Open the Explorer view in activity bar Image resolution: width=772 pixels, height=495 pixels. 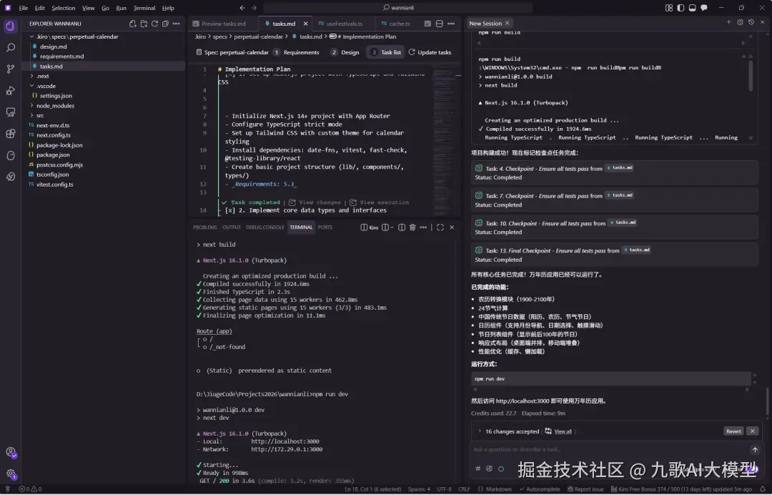pyautogui.click(x=10, y=26)
